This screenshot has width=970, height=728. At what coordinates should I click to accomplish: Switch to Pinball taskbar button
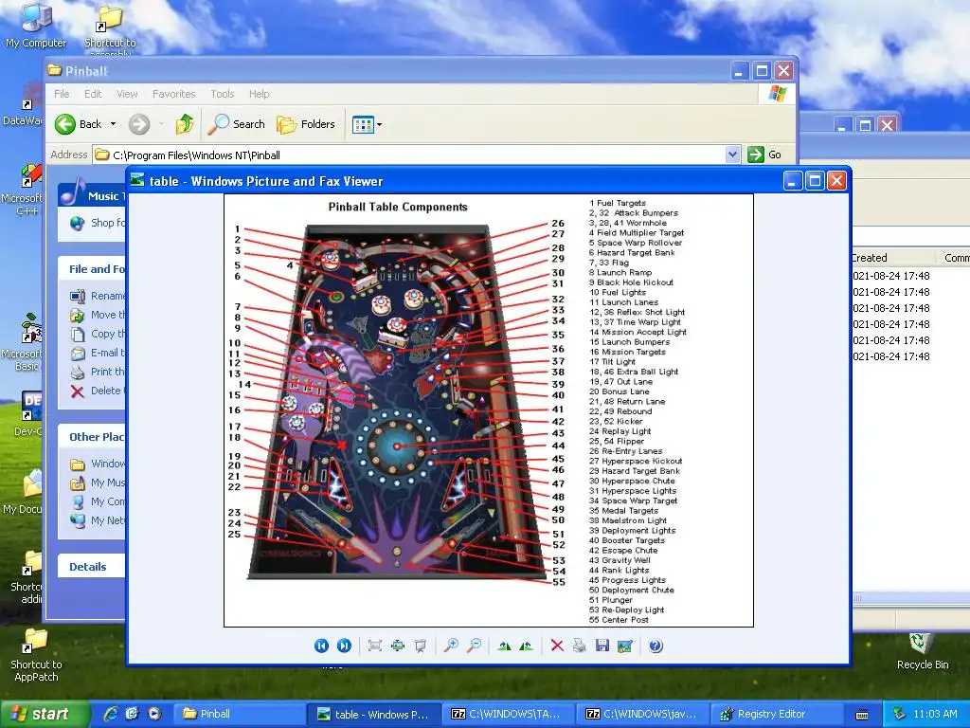click(x=239, y=714)
